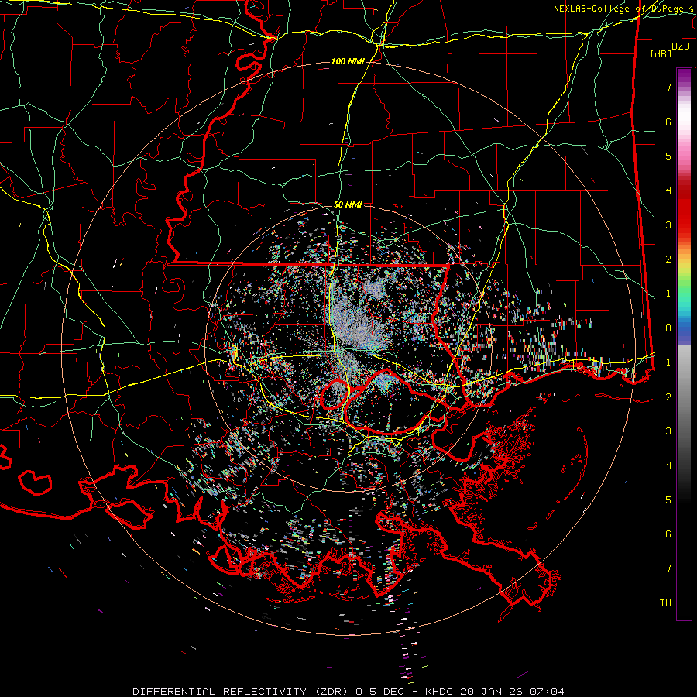Select the -2 value on the color scale

(x=665, y=397)
